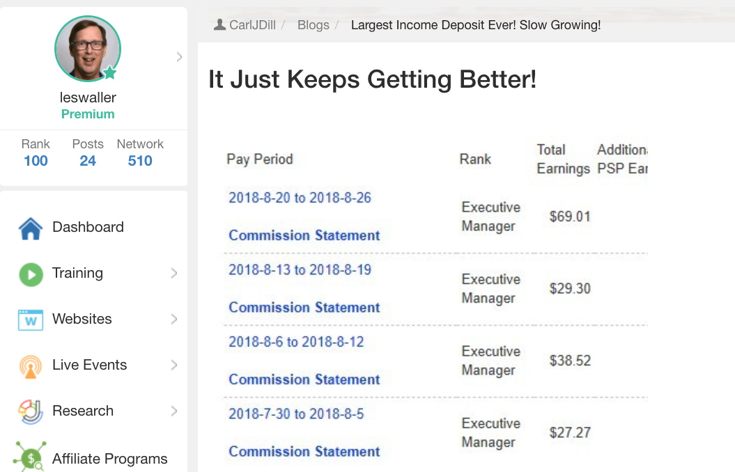735x472 pixels.
Task: Click the star badge on profile photo
Action: click(109, 72)
